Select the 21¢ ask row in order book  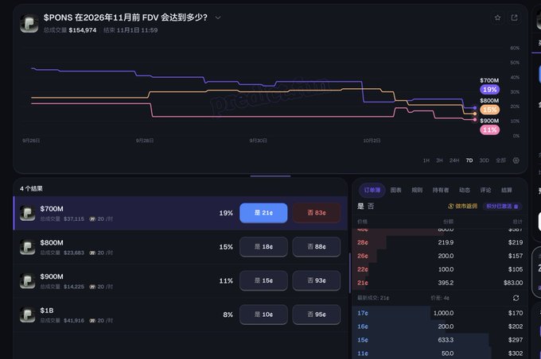tap(440, 283)
